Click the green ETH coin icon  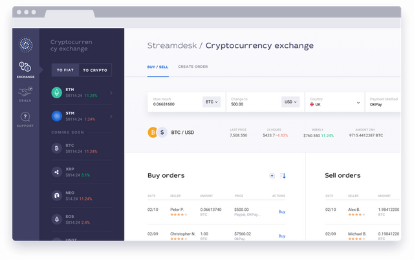pyautogui.click(x=56, y=92)
